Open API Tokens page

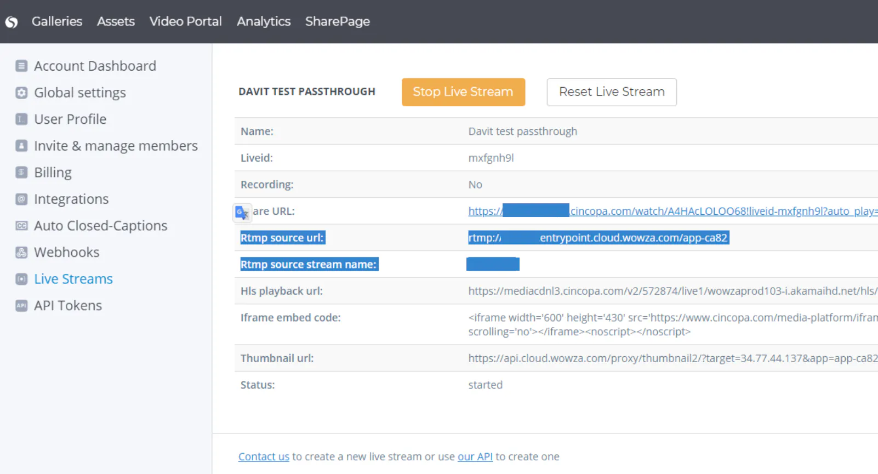[x=68, y=305]
